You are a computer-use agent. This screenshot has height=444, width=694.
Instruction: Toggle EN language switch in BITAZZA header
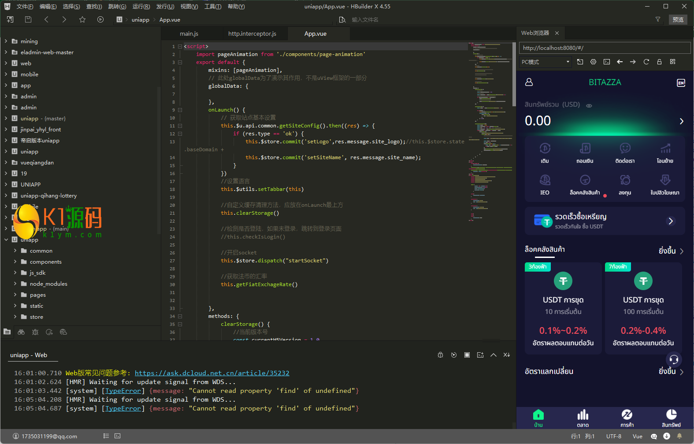pyautogui.click(x=681, y=83)
